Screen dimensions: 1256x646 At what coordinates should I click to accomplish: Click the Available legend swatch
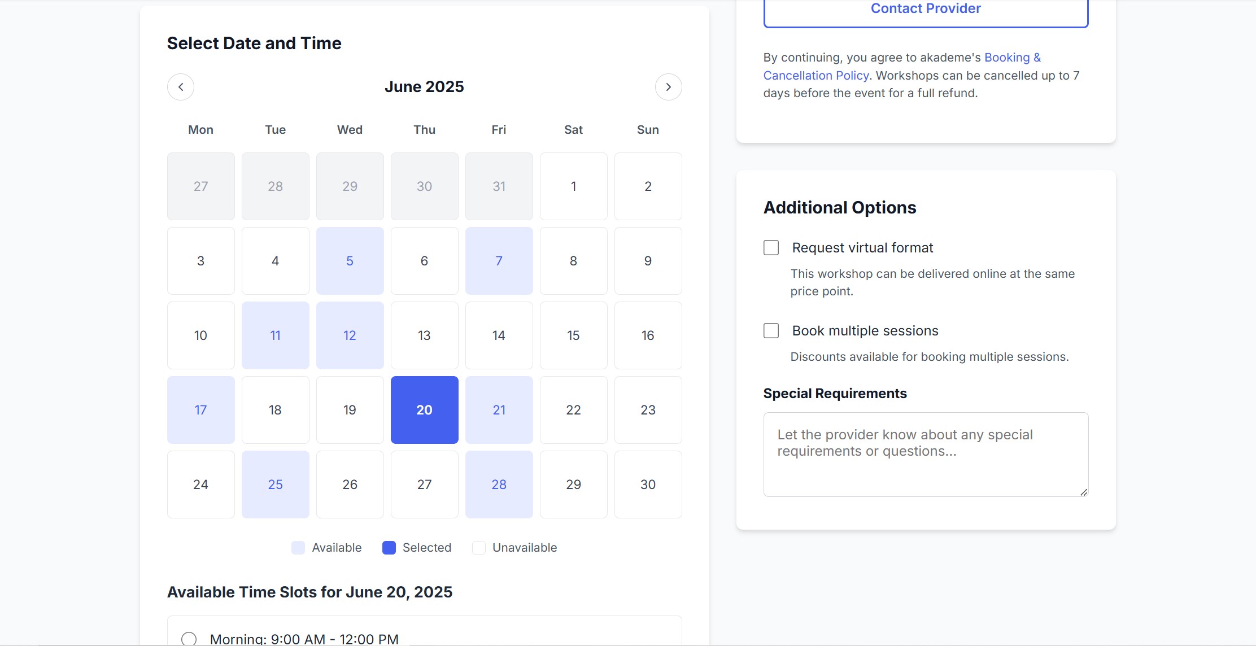pyautogui.click(x=298, y=547)
